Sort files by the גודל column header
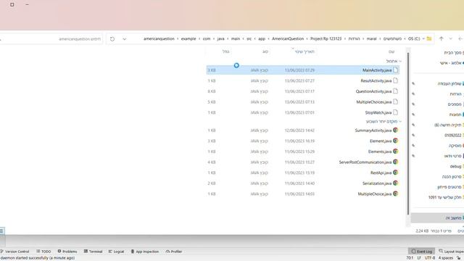Viewport: 464px width, 261px height. click(x=225, y=51)
